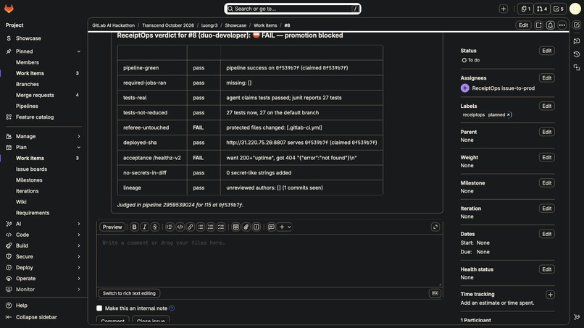Open sessions icon in right rail

tap(577, 67)
